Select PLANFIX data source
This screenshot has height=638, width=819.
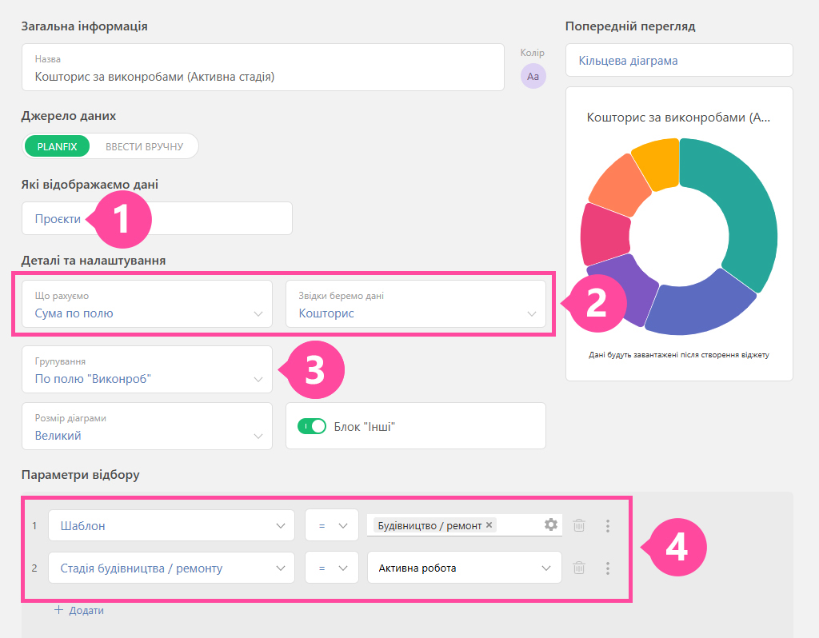pos(57,146)
